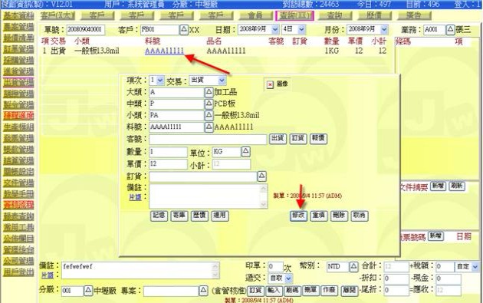Click the 修改 button in dialog

point(298,216)
